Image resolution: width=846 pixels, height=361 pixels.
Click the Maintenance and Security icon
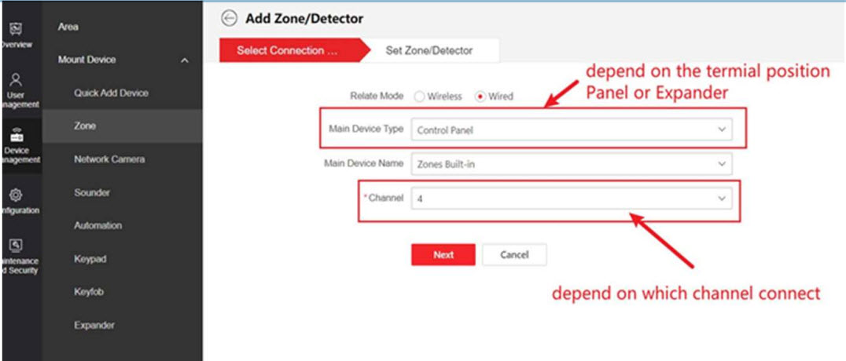click(x=16, y=246)
